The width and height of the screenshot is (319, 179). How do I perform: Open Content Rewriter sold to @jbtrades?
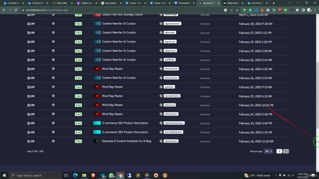[x=119, y=32]
